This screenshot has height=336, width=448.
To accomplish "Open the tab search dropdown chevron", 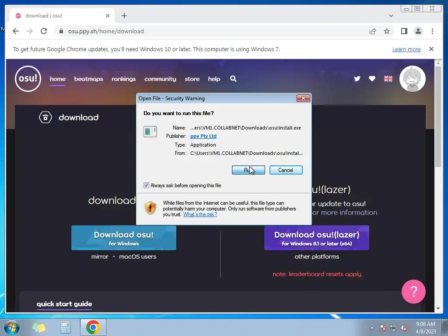I will coord(391,16).
